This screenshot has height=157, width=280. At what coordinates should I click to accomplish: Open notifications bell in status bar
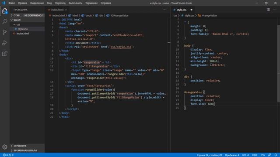(276, 155)
